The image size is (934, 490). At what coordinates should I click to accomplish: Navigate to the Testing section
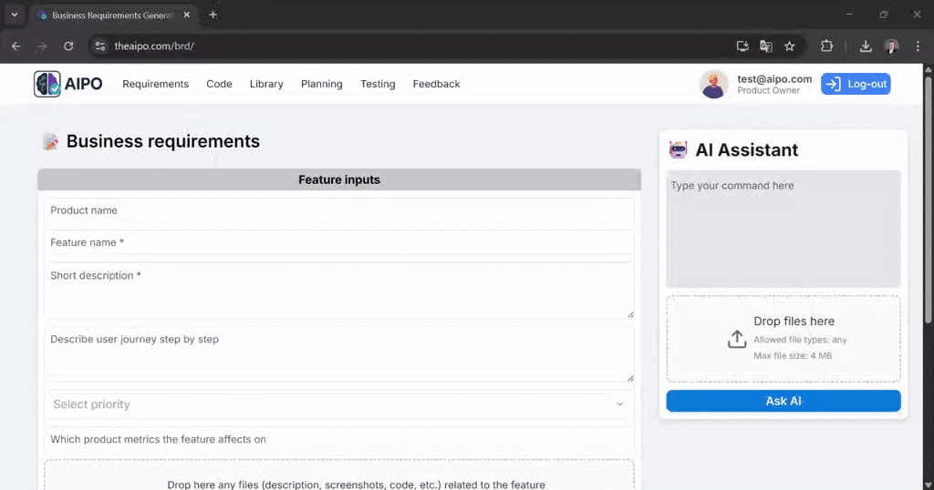click(378, 84)
